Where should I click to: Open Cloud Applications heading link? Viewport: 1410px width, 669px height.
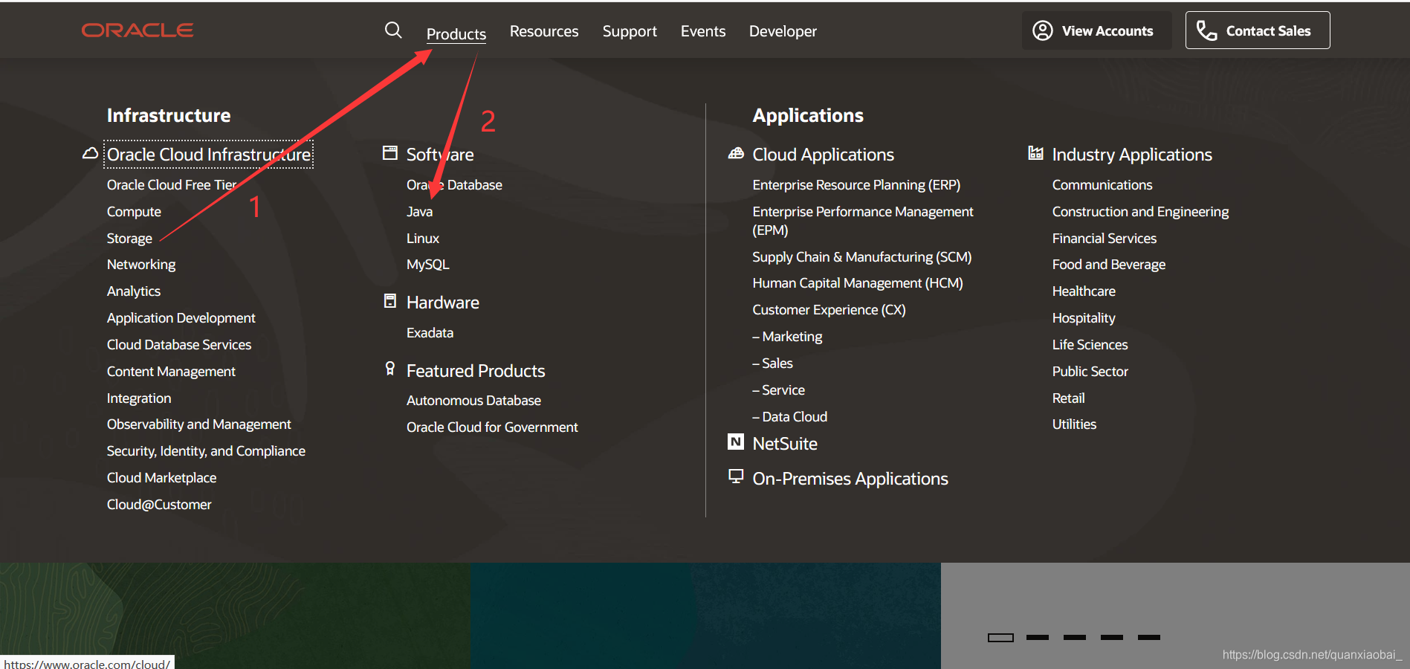tap(824, 155)
